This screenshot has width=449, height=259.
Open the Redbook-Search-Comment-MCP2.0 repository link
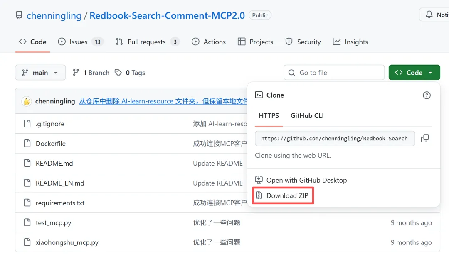tap(167, 15)
